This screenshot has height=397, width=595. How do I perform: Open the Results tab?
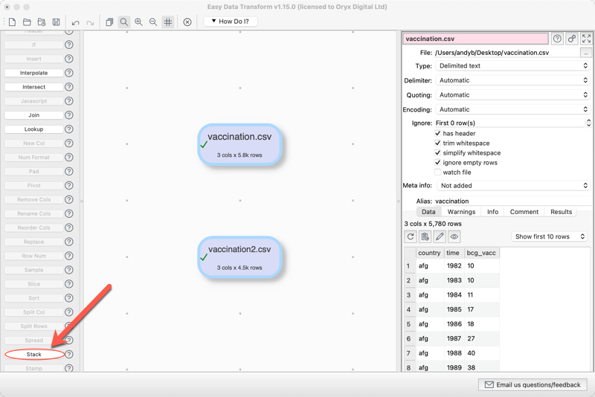561,212
